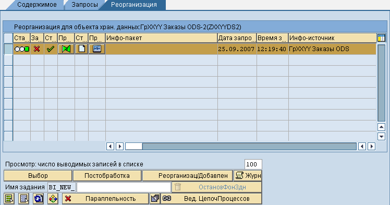Open the document icon in the request row
390x205 pixels.
[x=81, y=49]
